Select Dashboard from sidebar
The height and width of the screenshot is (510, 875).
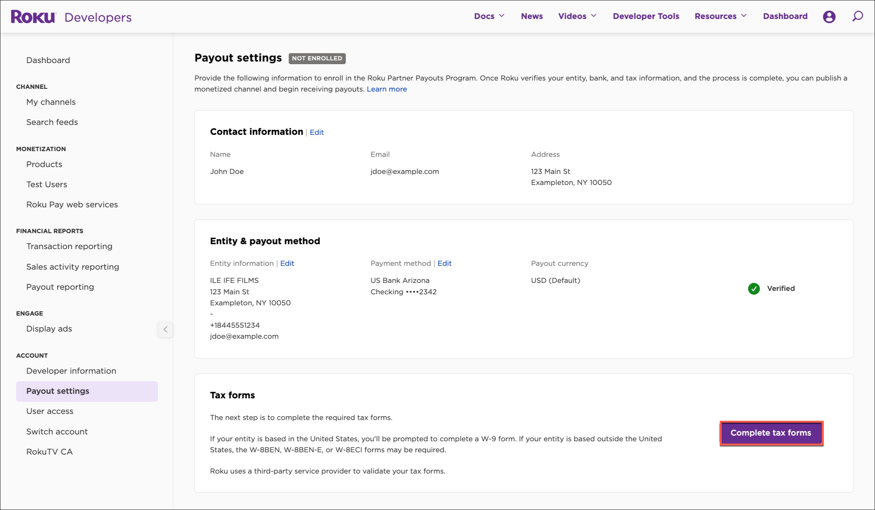click(x=48, y=60)
